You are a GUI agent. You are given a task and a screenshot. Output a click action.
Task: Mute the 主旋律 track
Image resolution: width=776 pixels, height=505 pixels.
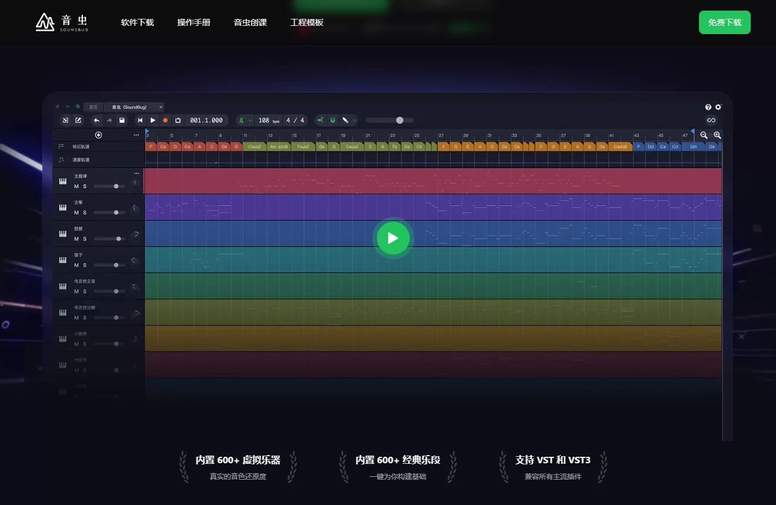coord(76,186)
